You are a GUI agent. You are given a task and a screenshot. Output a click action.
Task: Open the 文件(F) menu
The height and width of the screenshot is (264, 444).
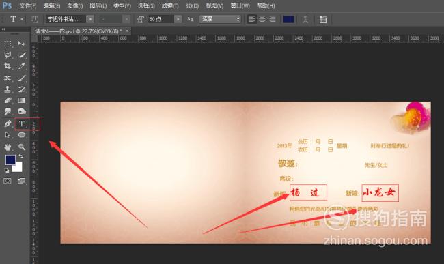(x=28, y=5)
